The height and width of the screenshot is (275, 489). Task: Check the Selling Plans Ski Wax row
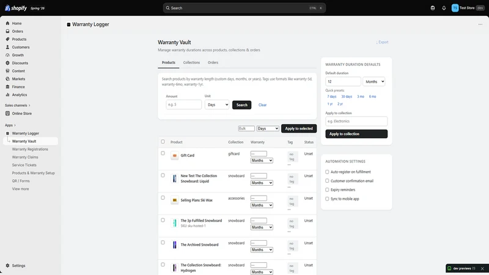tap(163, 197)
